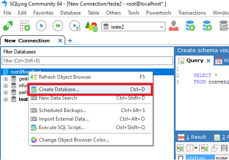Viewport: 229px width, 160px height.
Task: Click the Execute All Queries double-arrow icon
Action: [x=58, y=26]
